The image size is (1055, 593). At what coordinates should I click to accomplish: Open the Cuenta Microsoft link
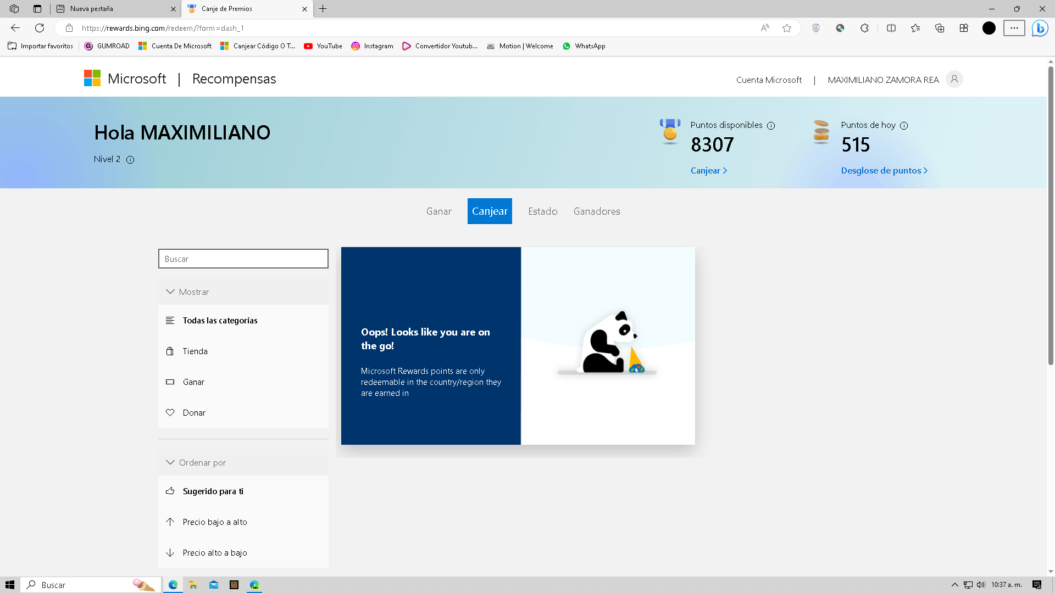[769, 80]
